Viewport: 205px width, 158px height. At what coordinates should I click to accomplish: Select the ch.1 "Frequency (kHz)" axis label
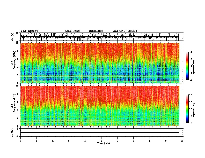(14, 60)
